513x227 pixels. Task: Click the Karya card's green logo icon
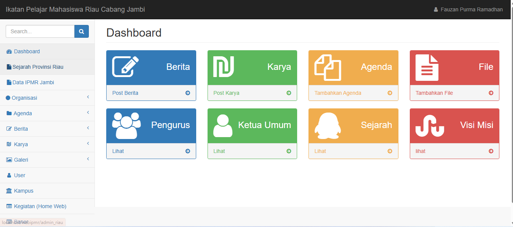pyautogui.click(x=223, y=66)
